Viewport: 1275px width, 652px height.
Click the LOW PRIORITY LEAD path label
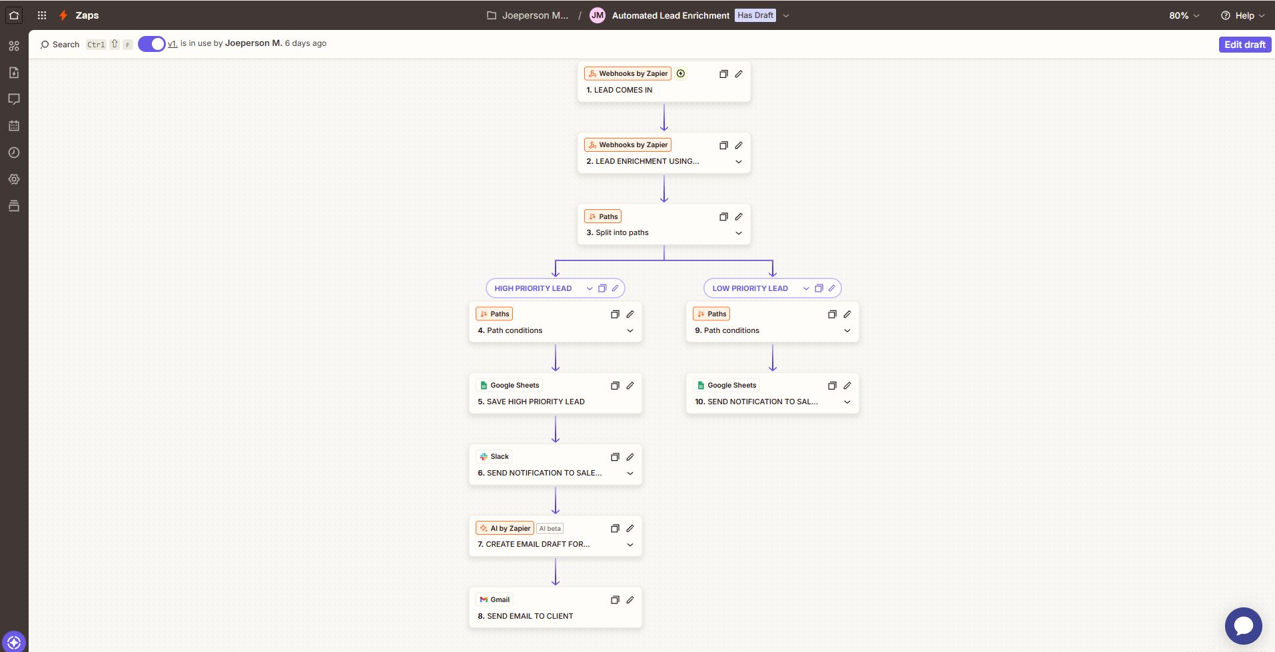750,288
